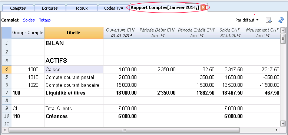Screen dimensions: 288x135
Task: Select account number 1000 cell
Action: tap(36, 69)
